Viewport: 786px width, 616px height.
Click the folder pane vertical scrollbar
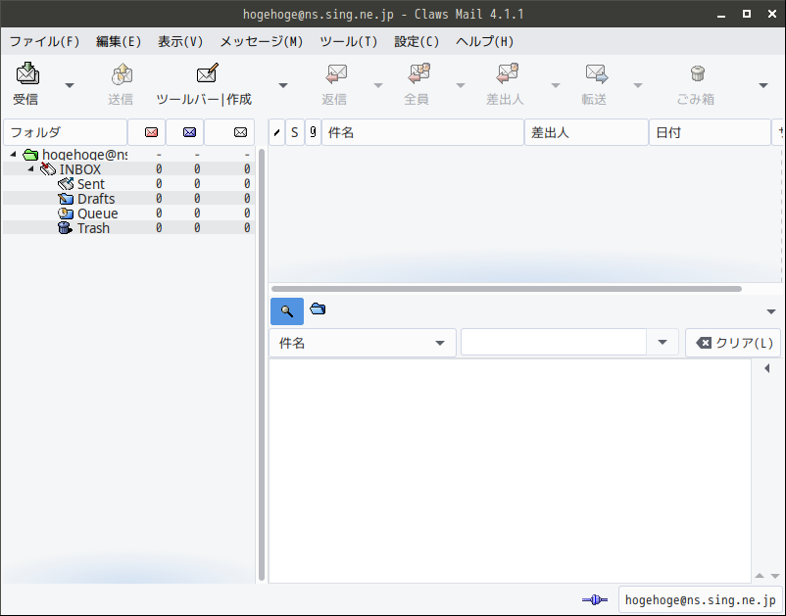[261, 364]
